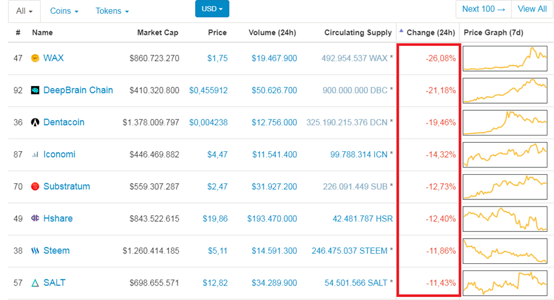554x300 pixels.
Task: Sort by Change (24h) column header
Action: (431, 33)
